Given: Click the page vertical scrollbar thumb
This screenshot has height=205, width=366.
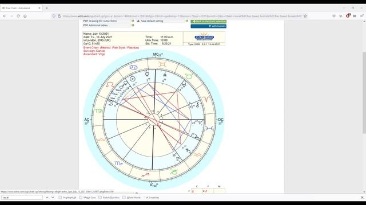Looking at the screenshot, I should tap(364, 92).
